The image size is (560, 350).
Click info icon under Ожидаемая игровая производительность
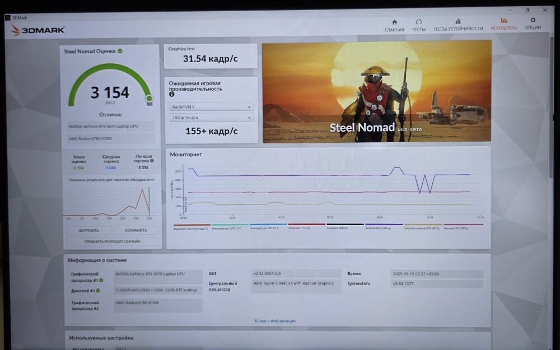(172, 94)
